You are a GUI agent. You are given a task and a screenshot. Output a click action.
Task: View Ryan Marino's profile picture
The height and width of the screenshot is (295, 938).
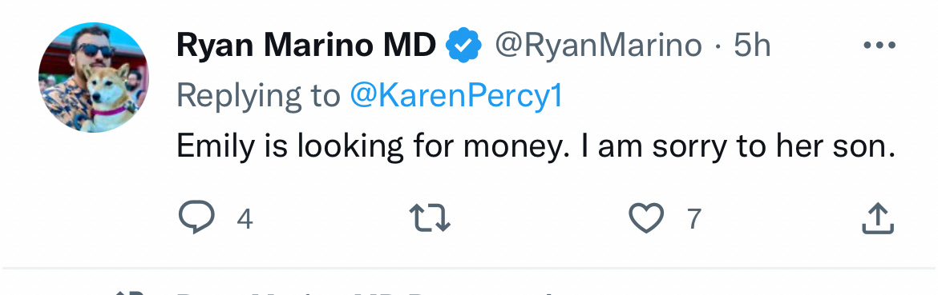pyautogui.click(x=94, y=78)
